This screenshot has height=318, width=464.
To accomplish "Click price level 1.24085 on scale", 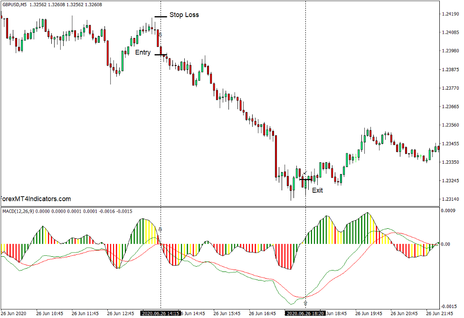I will (450, 32).
